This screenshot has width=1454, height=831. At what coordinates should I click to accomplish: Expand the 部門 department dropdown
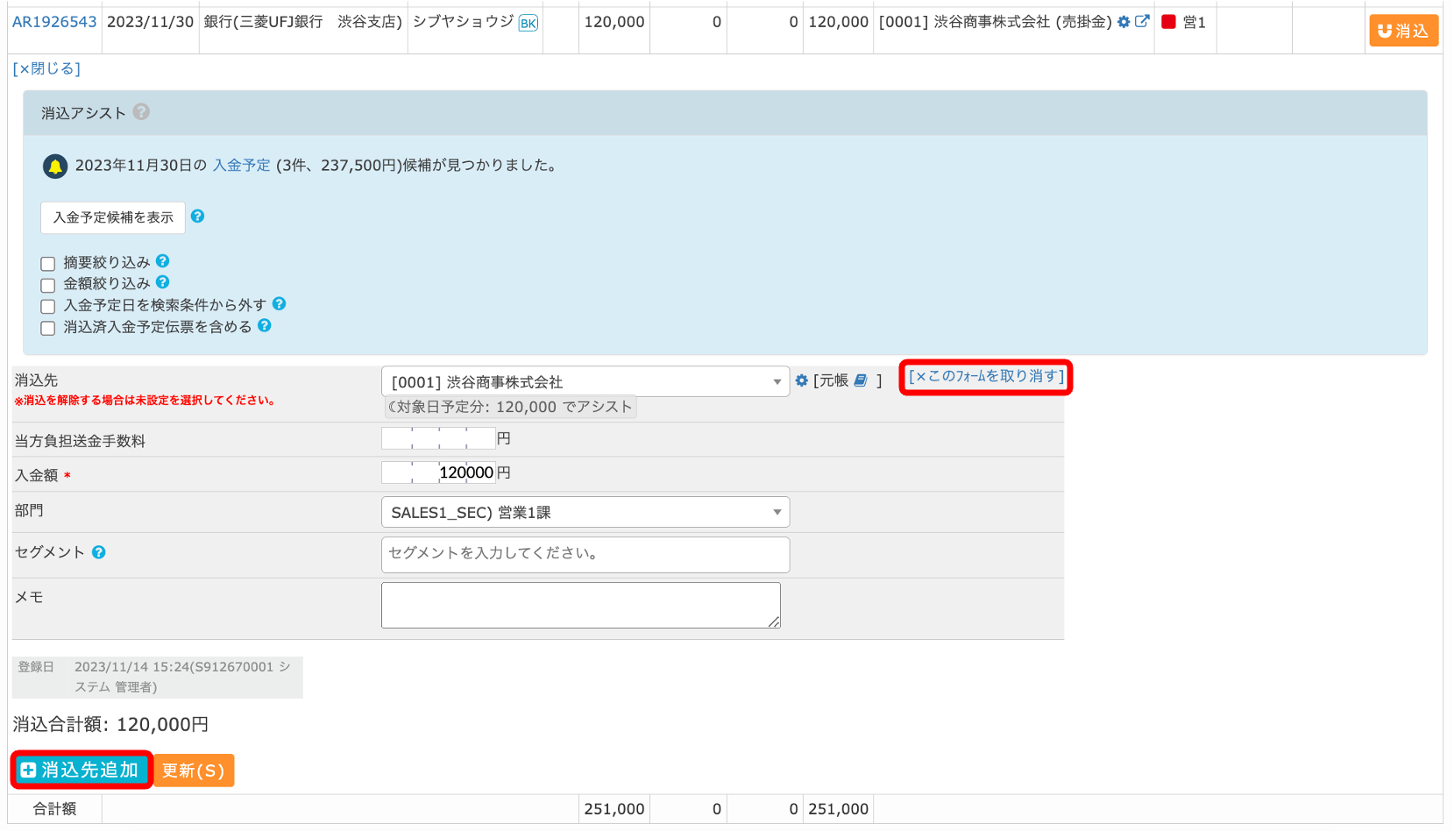point(585,513)
